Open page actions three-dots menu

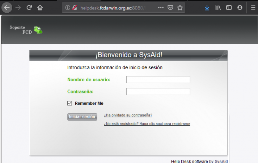point(161,8)
